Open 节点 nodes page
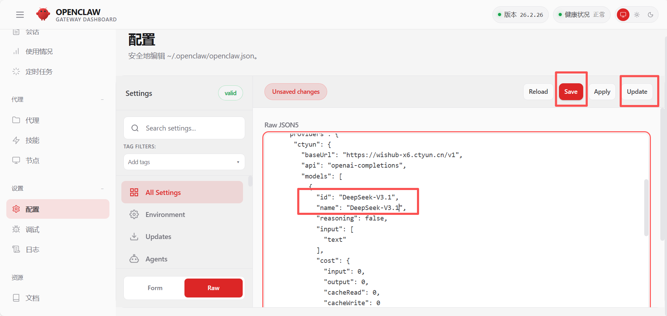 coord(32,161)
